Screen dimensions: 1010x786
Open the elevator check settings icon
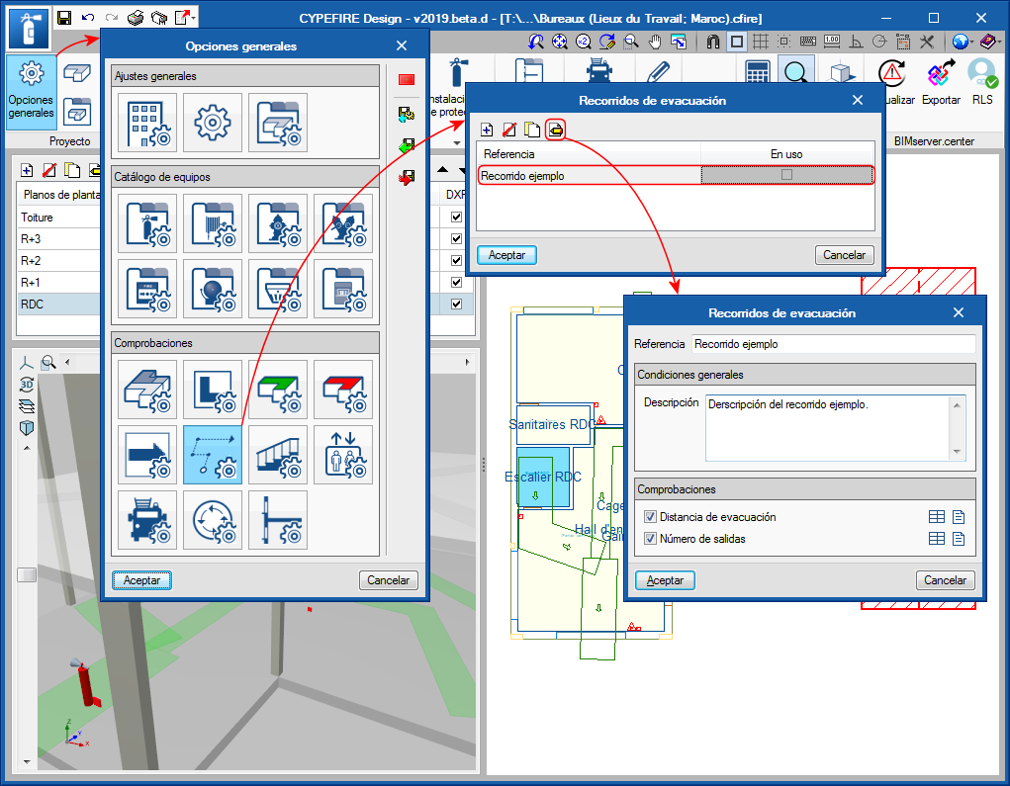pos(343,455)
